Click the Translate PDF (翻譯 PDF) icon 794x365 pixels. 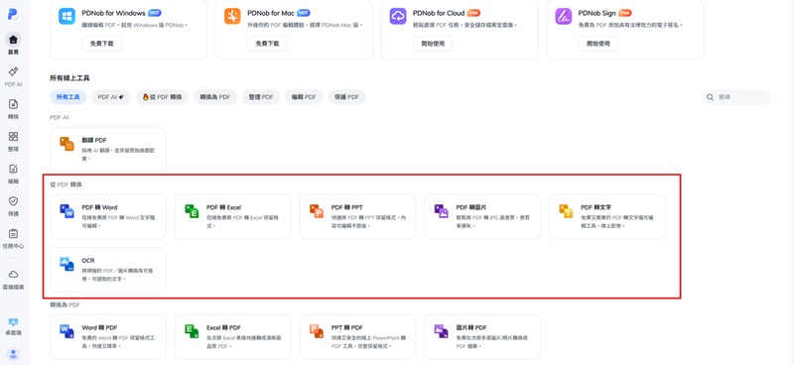click(66, 143)
